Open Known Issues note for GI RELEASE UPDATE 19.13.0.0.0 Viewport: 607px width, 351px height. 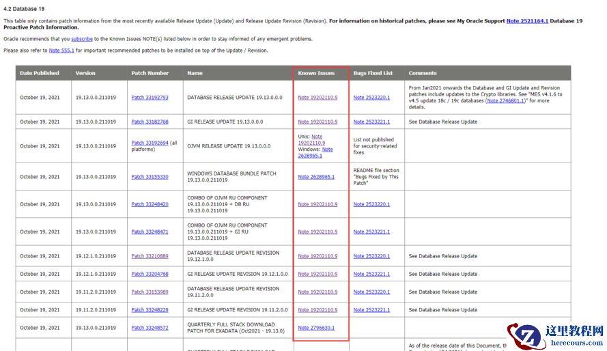click(x=317, y=122)
